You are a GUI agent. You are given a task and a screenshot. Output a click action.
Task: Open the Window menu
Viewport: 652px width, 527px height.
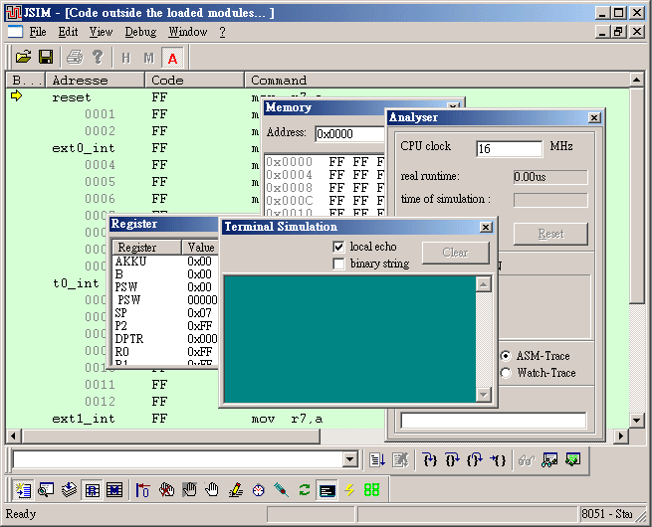[188, 32]
